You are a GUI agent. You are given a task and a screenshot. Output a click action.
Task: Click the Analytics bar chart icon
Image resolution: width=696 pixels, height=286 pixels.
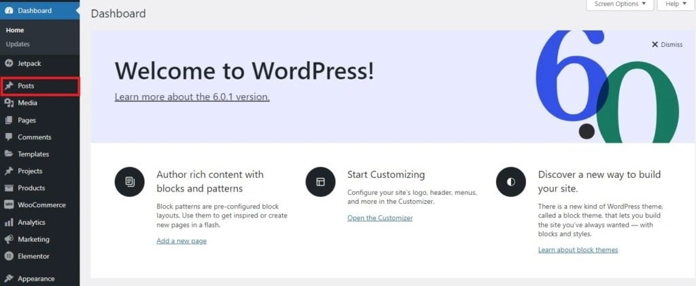pyautogui.click(x=9, y=222)
